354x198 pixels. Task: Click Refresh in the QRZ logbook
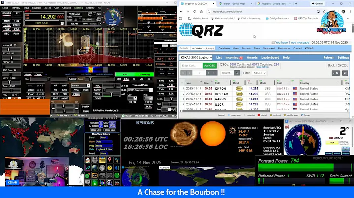tap(329, 58)
